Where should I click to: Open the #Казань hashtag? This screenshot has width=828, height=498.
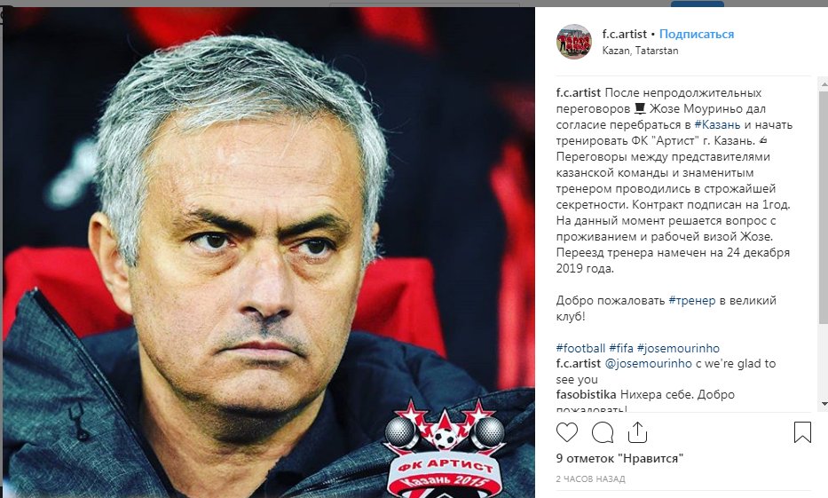[717, 124]
